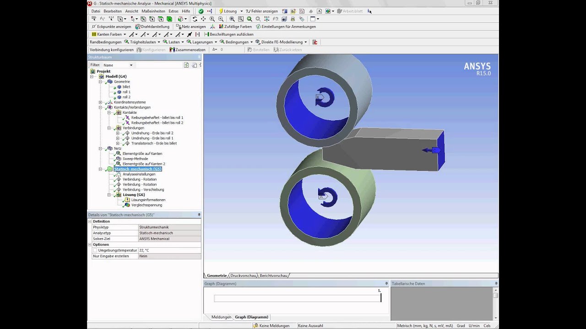
Task: Open the Hilfe menu
Action: pyautogui.click(x=186, y=11)
